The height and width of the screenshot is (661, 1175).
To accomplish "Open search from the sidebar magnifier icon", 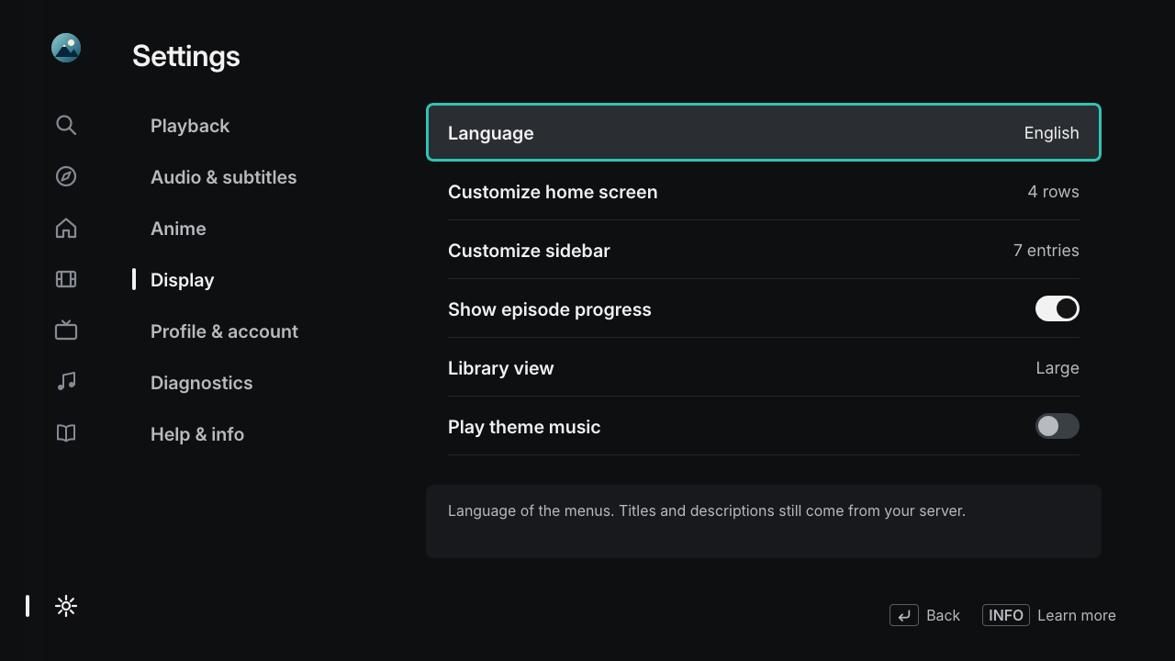I will tap(66, 125).
